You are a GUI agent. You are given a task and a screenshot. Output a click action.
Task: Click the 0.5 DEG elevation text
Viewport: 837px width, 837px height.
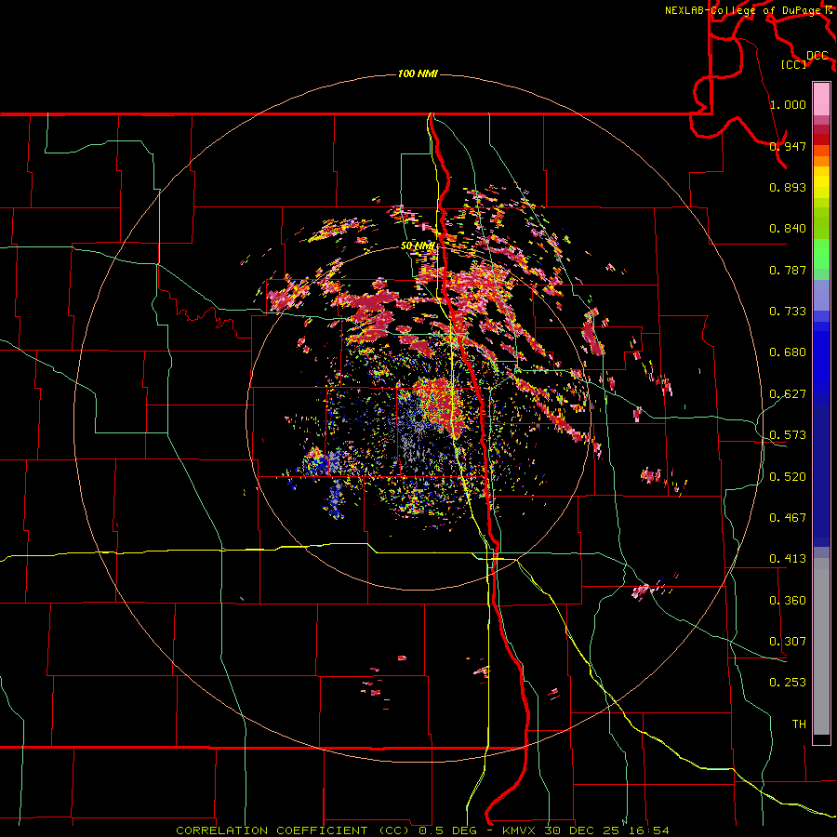447,830
